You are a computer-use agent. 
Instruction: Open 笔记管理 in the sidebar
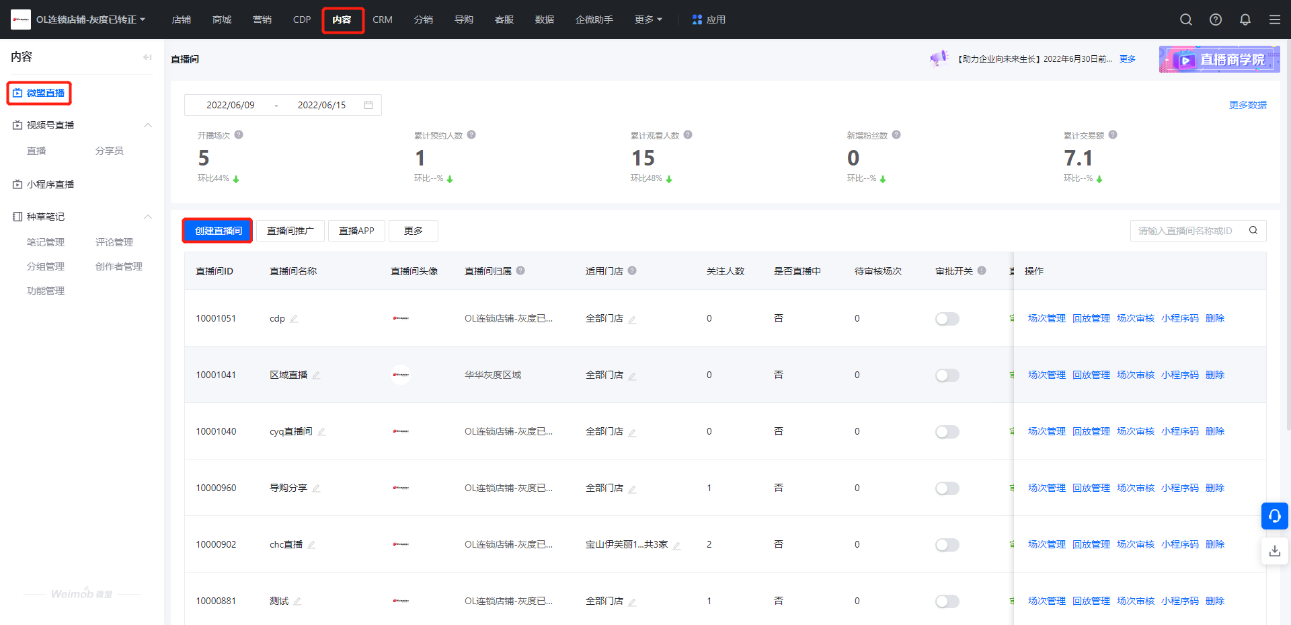coord(46,242)
